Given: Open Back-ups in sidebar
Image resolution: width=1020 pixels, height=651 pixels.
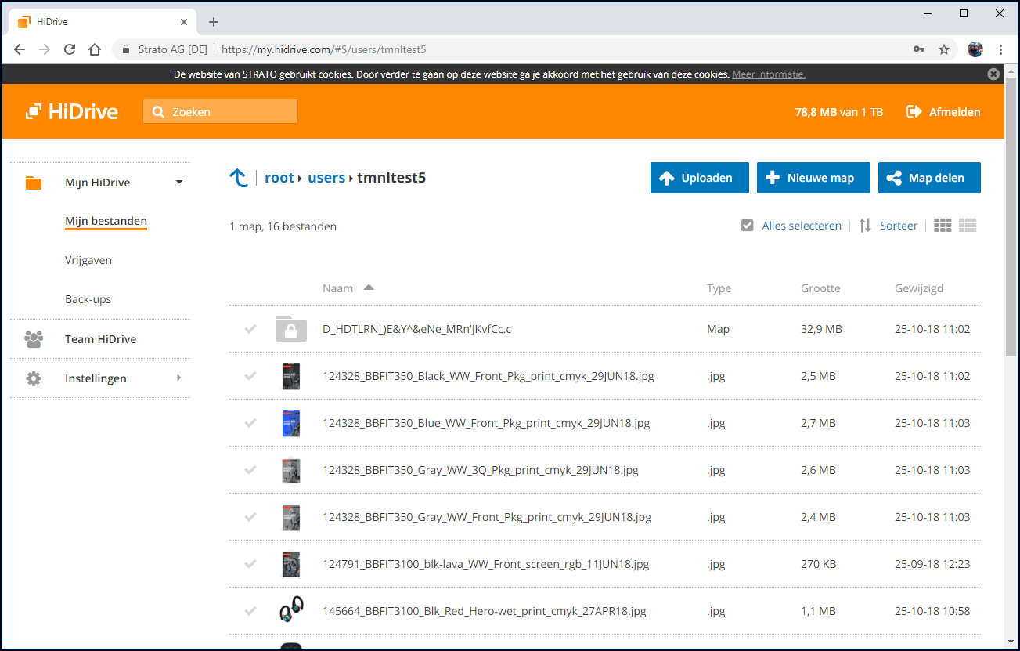Looking at the screenshot, I should (x=88, y=299).
